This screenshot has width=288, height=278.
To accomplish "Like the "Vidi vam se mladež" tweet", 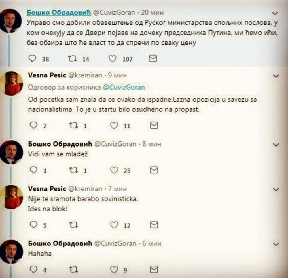I will click(114, 171).
